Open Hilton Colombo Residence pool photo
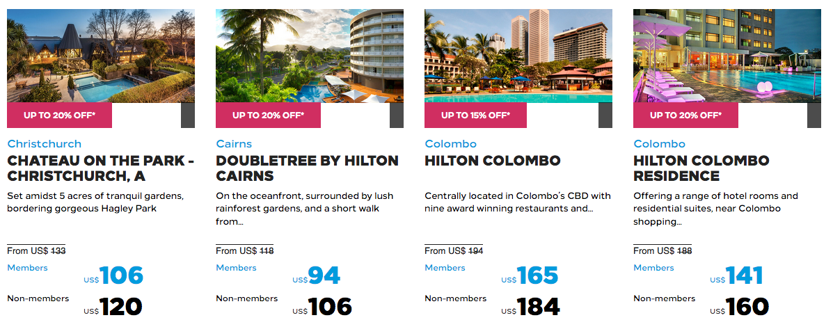Viewport: 833px width, 336px height. tap(727, 56)
